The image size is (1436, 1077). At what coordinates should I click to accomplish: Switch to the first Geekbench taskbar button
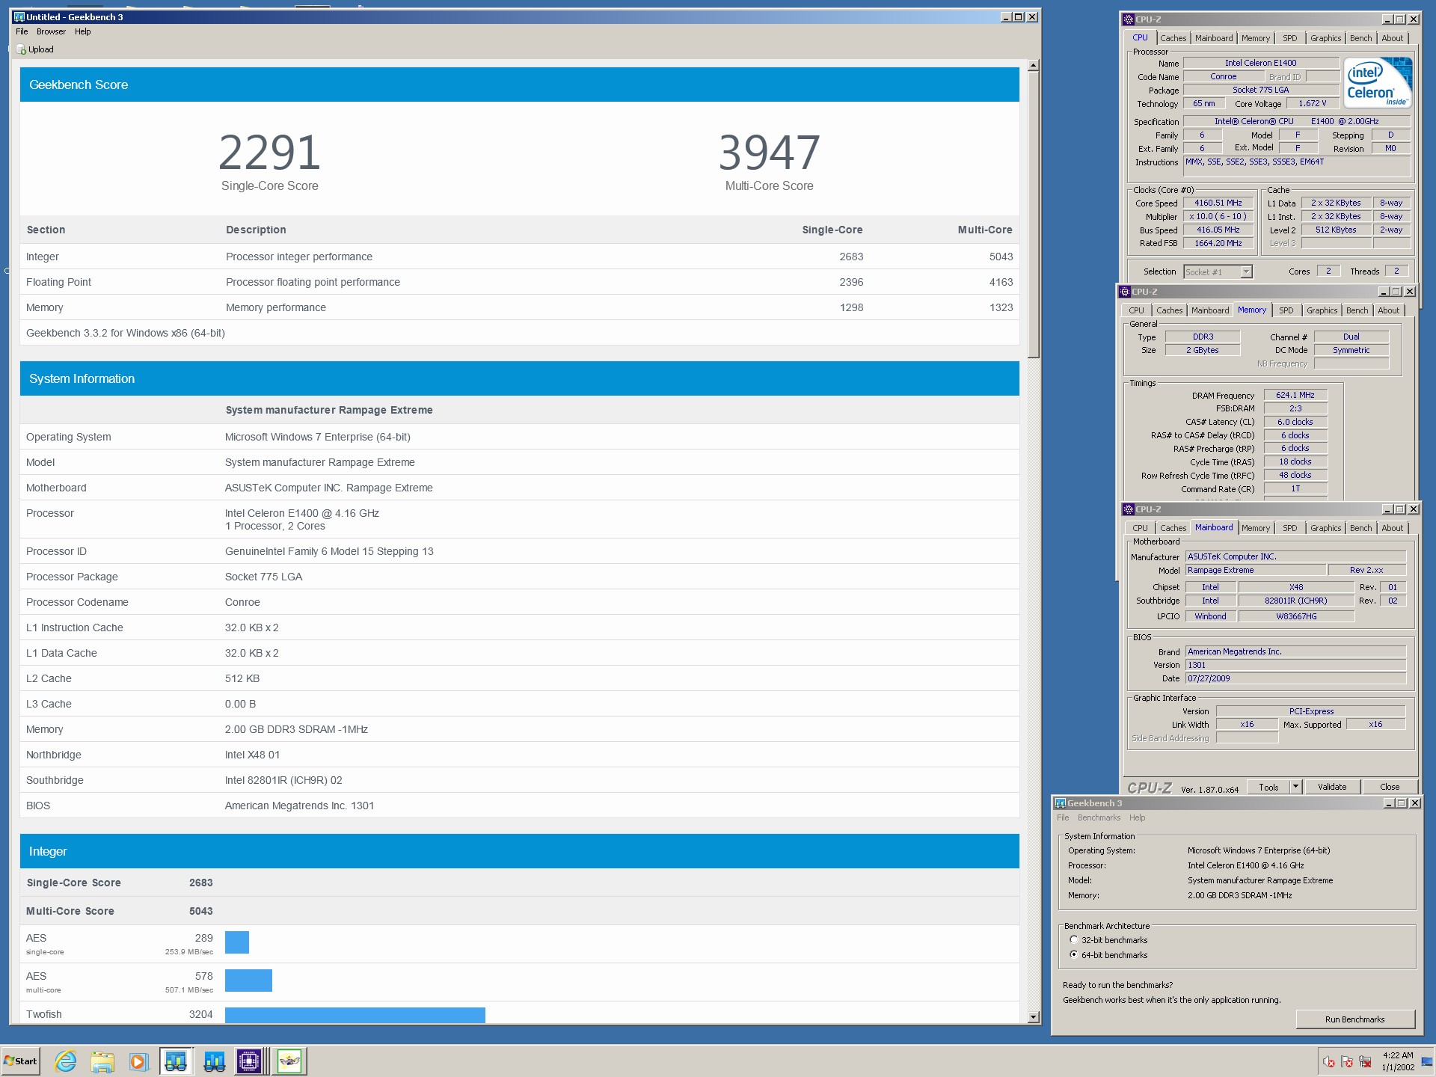pos(176,1061)
